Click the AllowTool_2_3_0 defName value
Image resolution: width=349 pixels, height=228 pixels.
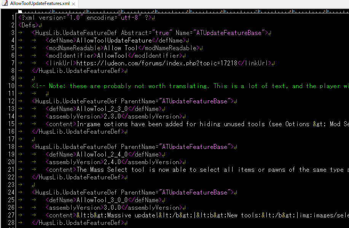click(102, 109)
